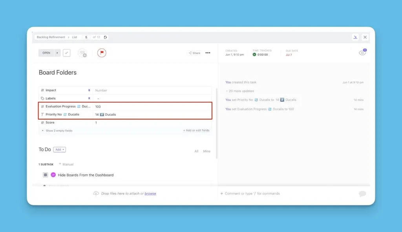Open task actions with the ellipsis icon
Image resolution: width=402 pixels, height=232 pixels.
click(208, 53)
